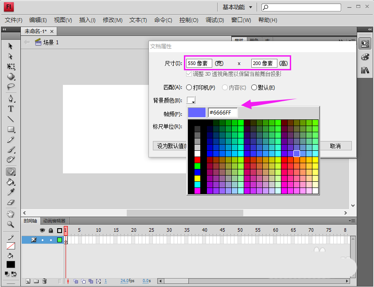Click the New Layer icon in timeline
This screenshot has height=287, width=374.
click(x=28, y=281)
